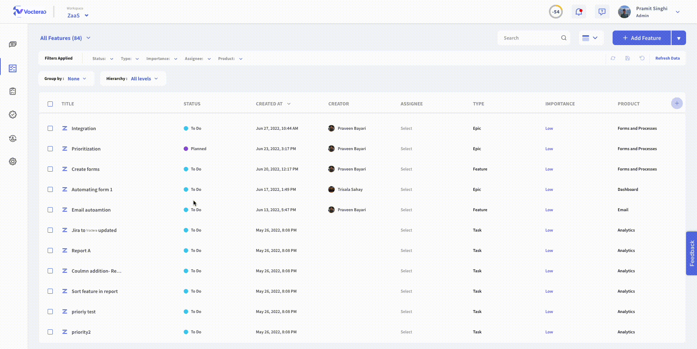Viewport: 697px width, 349px height.
Task: Open the ZaaS workspace dropdown
Action: (x=78, y=15)
